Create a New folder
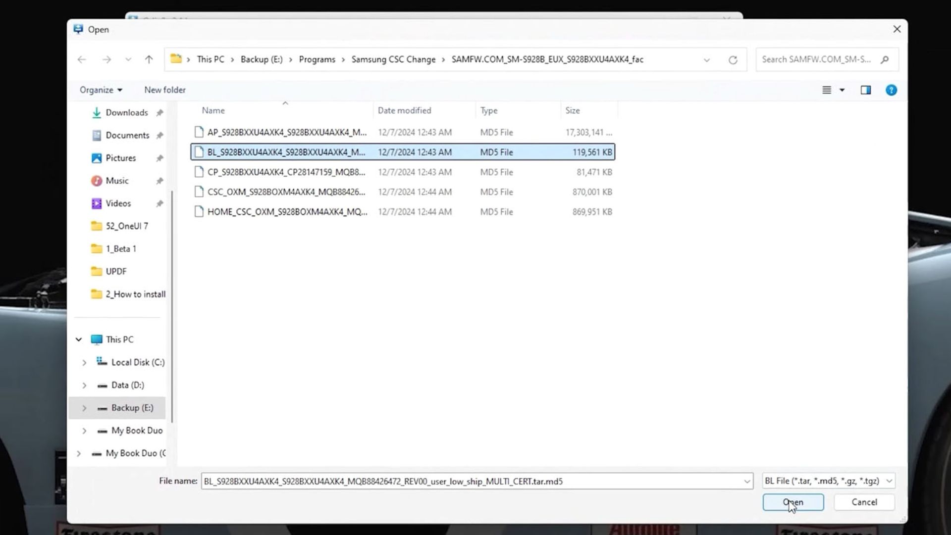The height and width of the screenshot is (535, 951). (165, 90)
